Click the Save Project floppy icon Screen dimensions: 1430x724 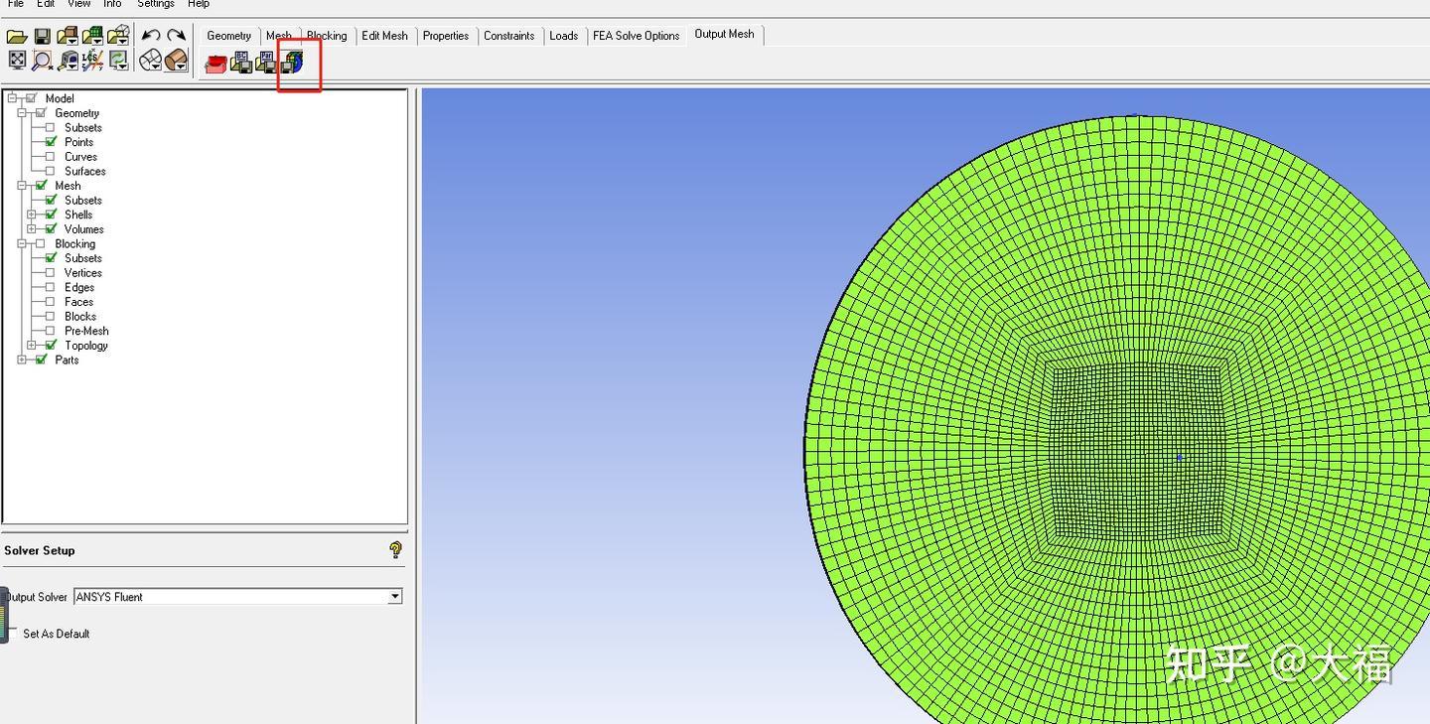pos(43,37)
